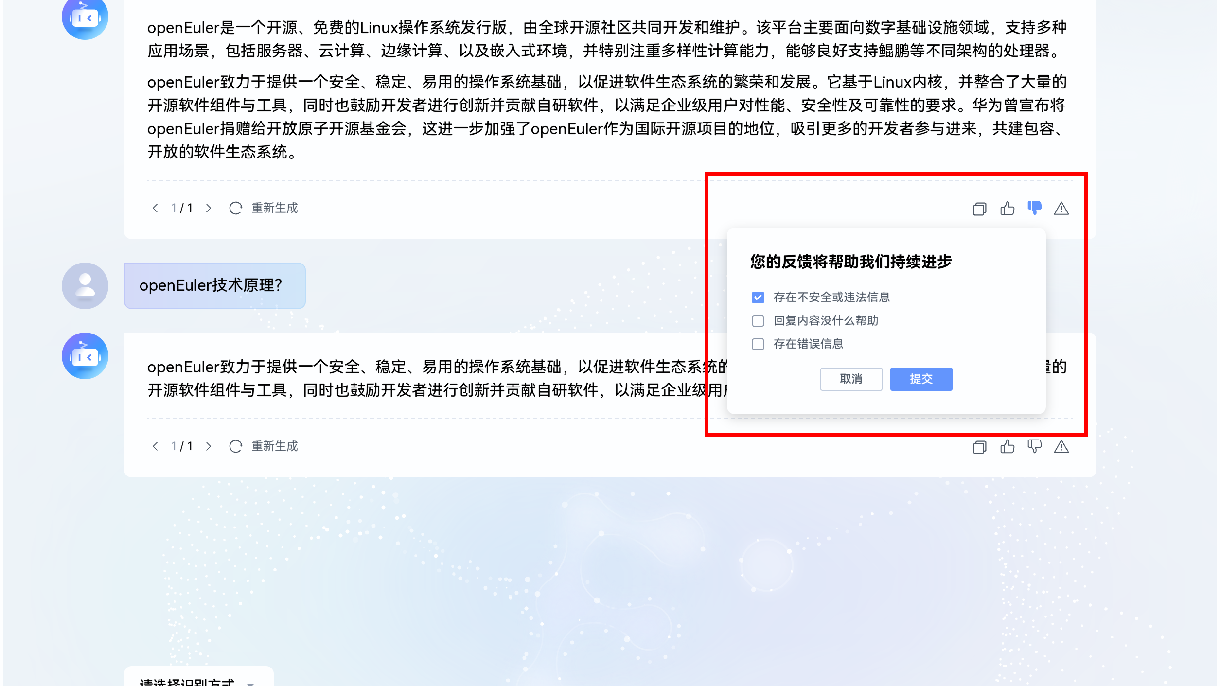Click the openEuler技术原理? user message bubble
1220x686 pixels.
tap(214, 285)
